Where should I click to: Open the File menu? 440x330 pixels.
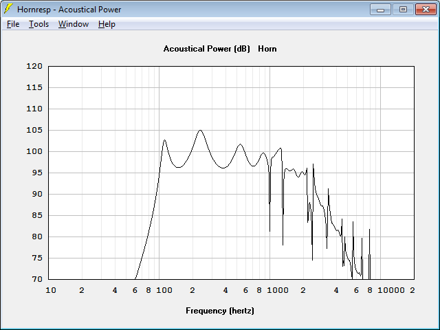(x=13, y=24)
